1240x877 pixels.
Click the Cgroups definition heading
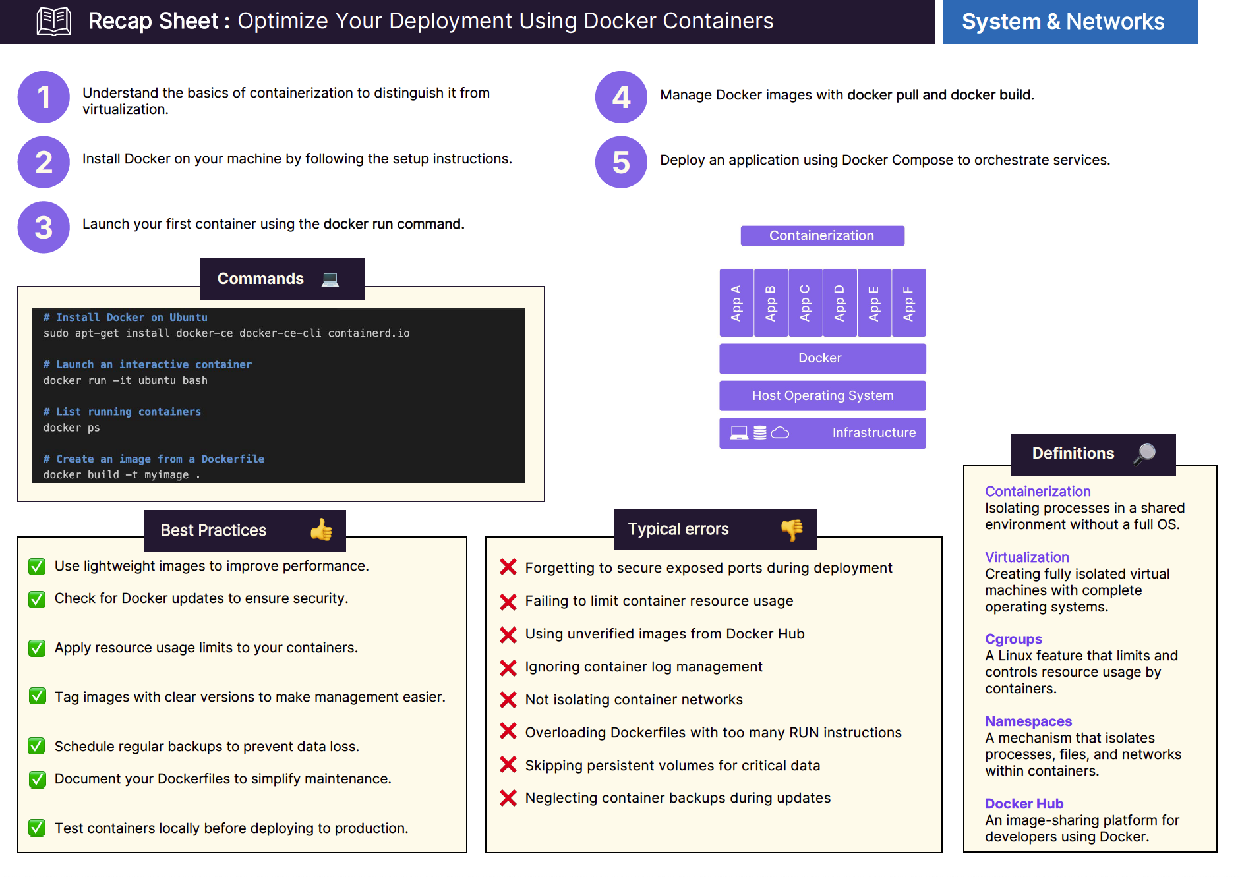1013,639
